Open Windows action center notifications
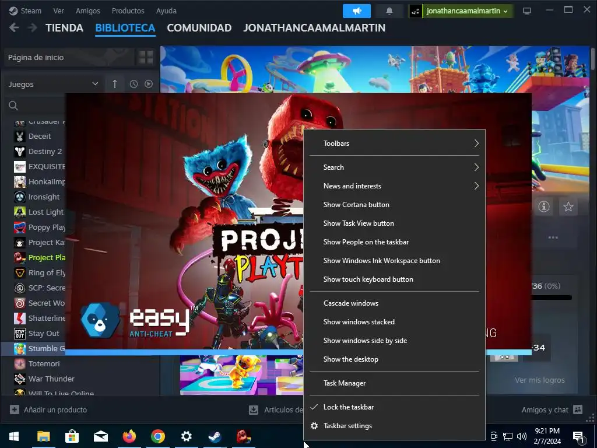Image resolution: width=597 pixels, height=448 pixels. pyautogui.click(x=579, y=436)
